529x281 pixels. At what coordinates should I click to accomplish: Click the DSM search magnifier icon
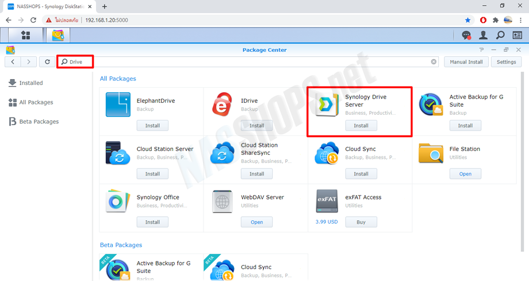point(500,35)
